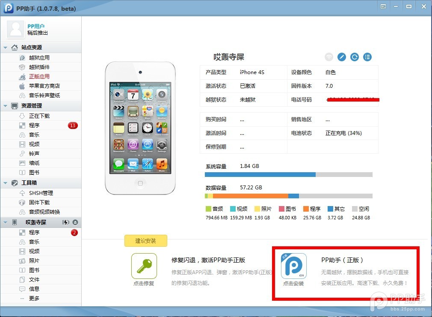Click the 固件版本 7.0 value
The image size is (432, 317).
tap(329, 86)
